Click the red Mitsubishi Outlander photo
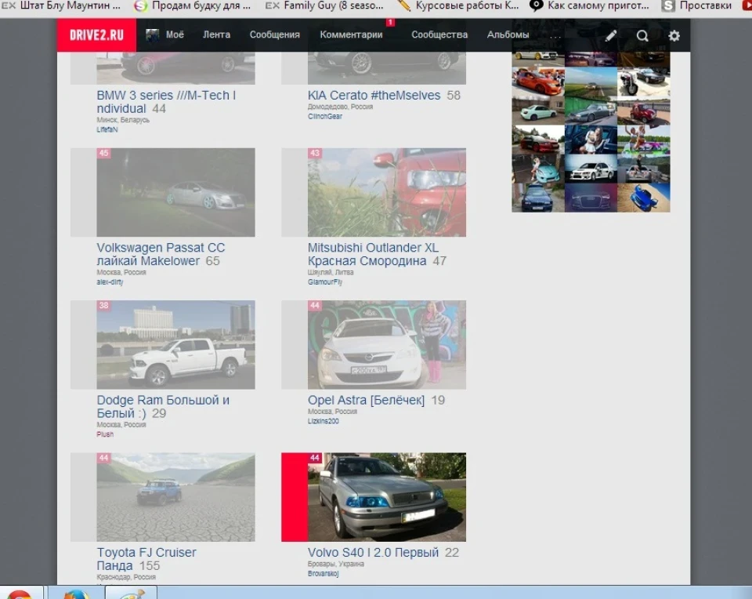 coord(386,192)
